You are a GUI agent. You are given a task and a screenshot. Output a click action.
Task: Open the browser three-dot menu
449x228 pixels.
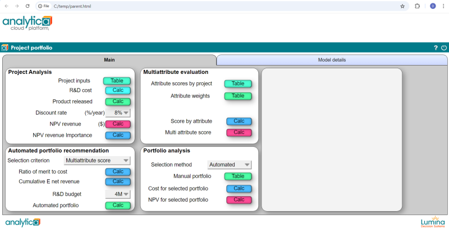443,6
